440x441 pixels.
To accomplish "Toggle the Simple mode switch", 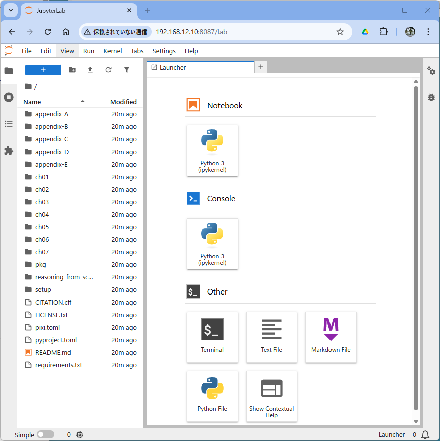I will pos(45,434).
